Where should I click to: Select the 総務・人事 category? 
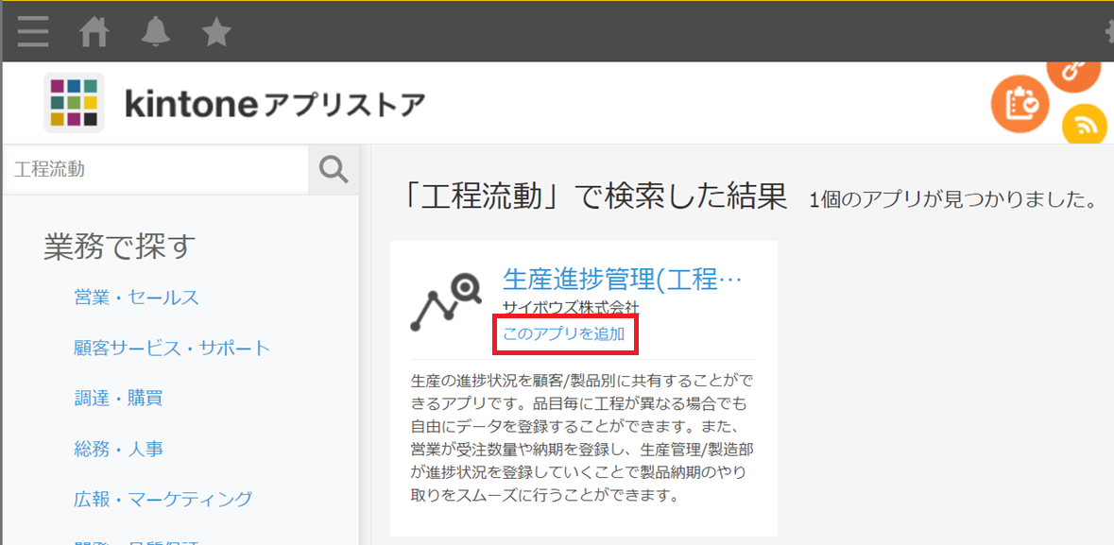pyautogui.click(x=119, y=449)
